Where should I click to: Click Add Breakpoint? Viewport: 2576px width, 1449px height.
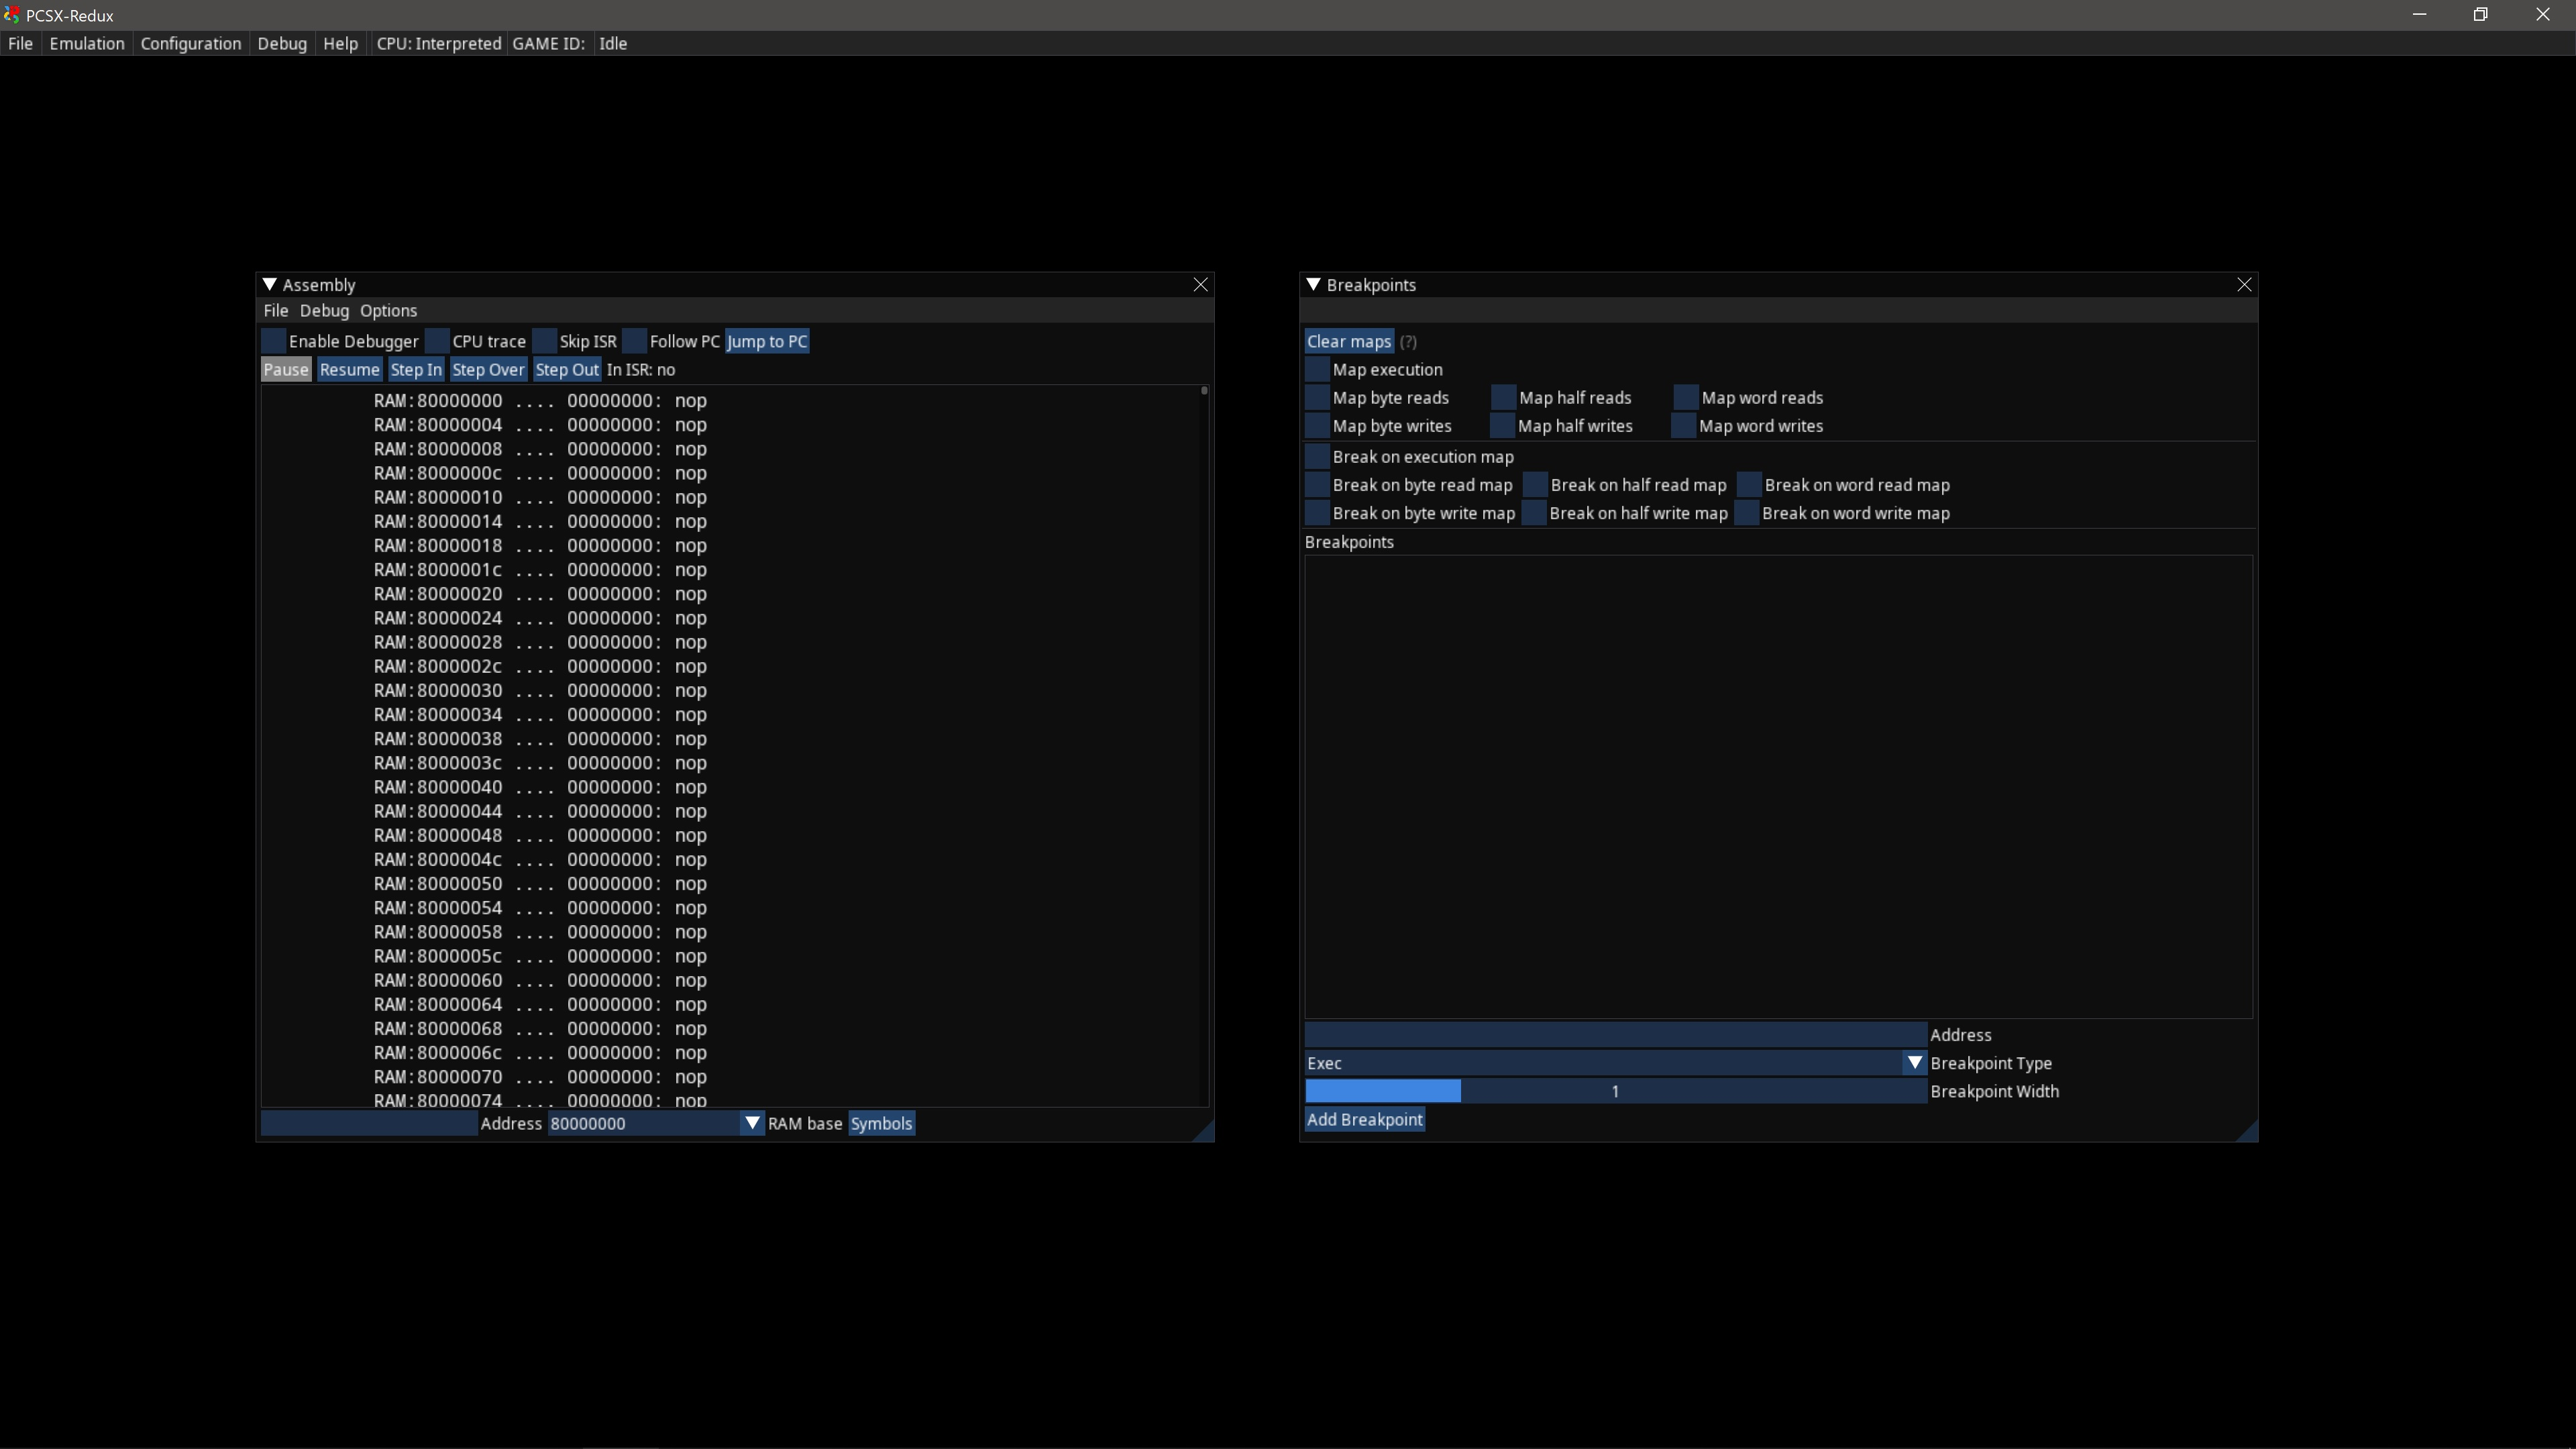[x=1364, y=1119]
